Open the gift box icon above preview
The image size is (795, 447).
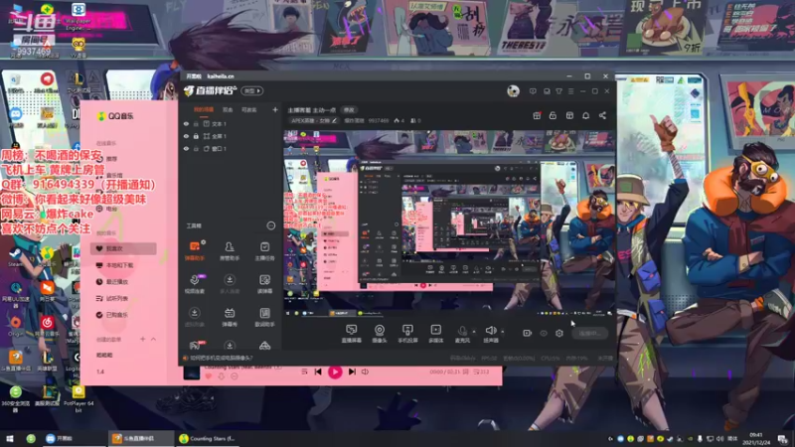[x=537, y=115]
